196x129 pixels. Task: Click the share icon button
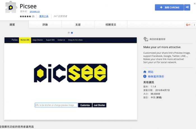tap(187, 7)
